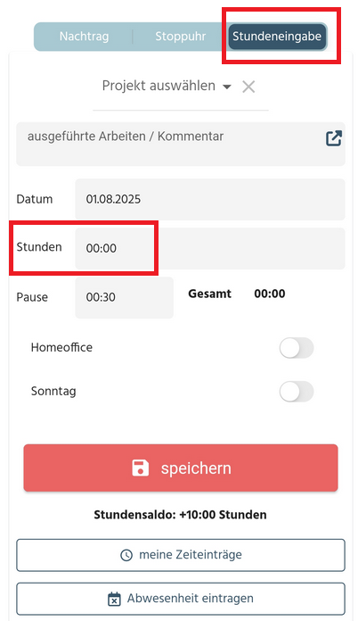Image resolution: width=358 pixels, height=621 pixels.
Task: Click the Stunden input showing 00:00
Action: 210,248
